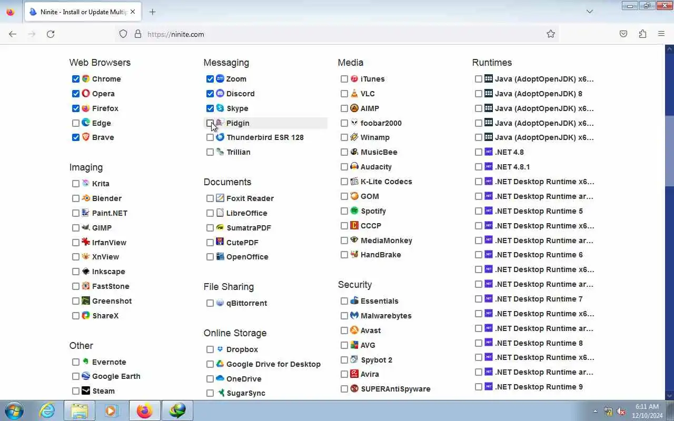Click the Blender app icon
Image resolution: width=674 pixels, height=421 pixels.
tap(86, 198)
